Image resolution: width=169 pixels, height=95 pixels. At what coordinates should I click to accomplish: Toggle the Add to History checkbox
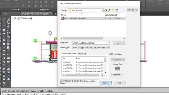tap(110, 54)
